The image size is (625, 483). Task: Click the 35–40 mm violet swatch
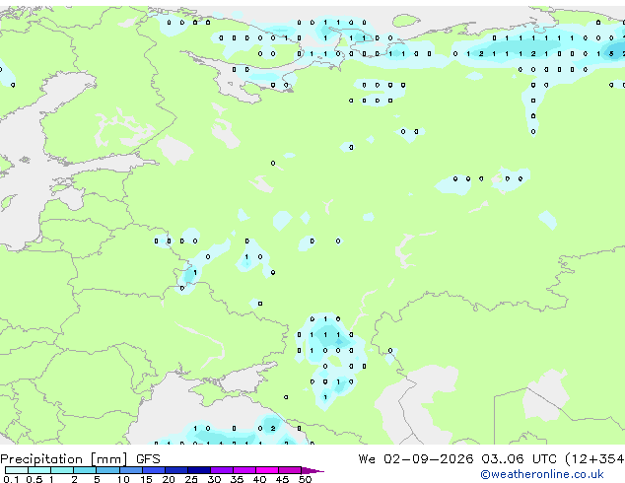coord(244,470)
